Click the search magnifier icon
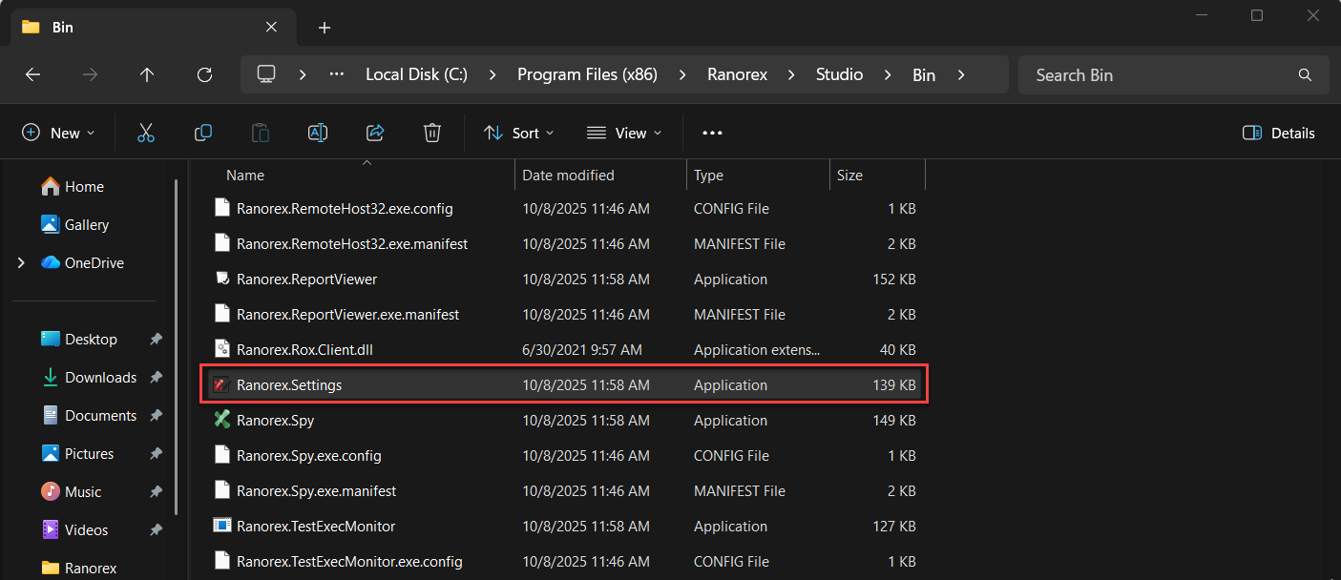The width and height of the screenshot is (1341, 580). pos(1305,74)
